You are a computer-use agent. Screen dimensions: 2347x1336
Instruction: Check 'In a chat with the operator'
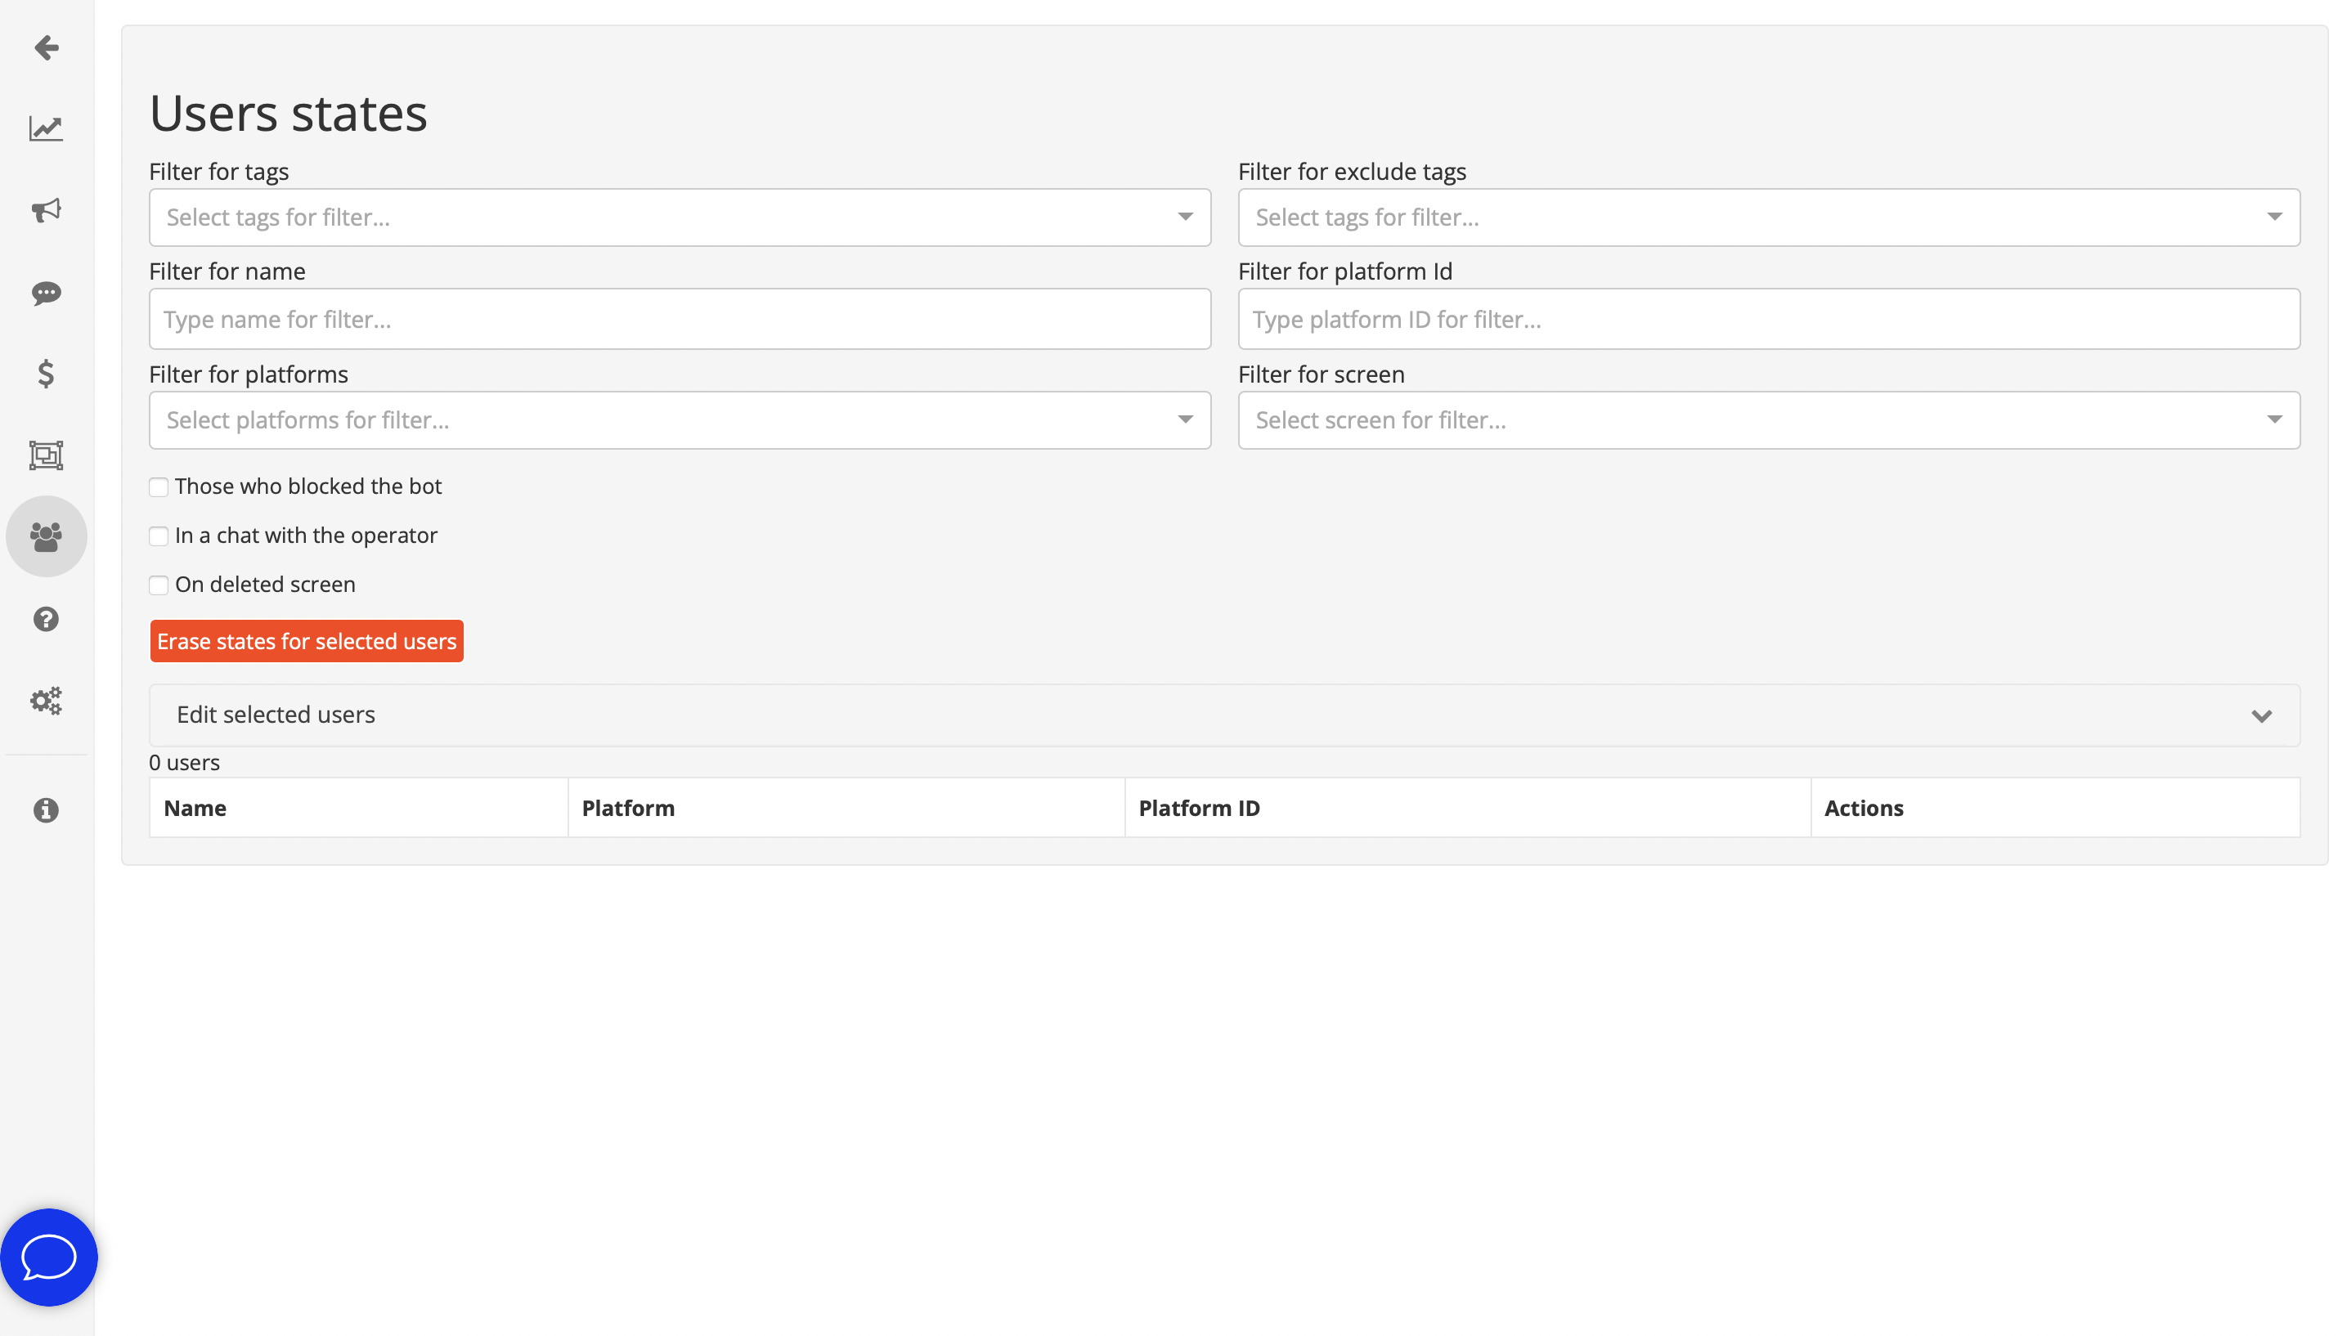coord(159,536)
